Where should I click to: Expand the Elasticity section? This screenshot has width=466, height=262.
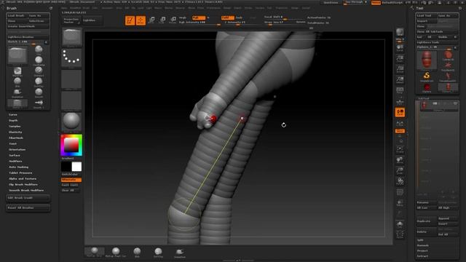point(15,132)
